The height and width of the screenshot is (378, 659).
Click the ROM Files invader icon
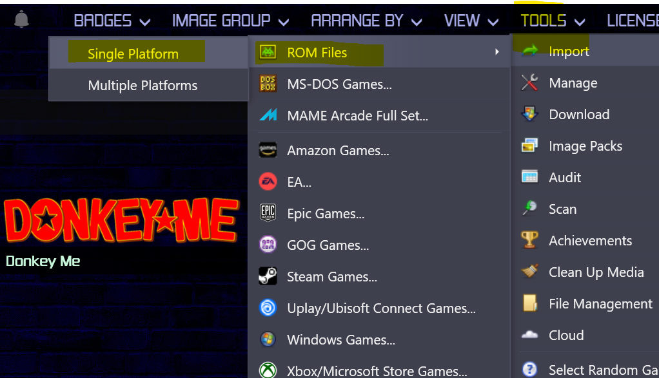coord(268,52)
